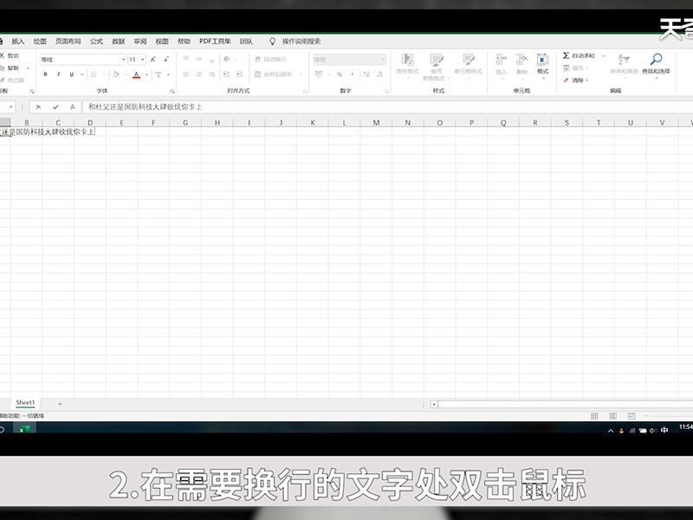
Task: Switch to the 页面布局 tab
Action: [68, 42]
